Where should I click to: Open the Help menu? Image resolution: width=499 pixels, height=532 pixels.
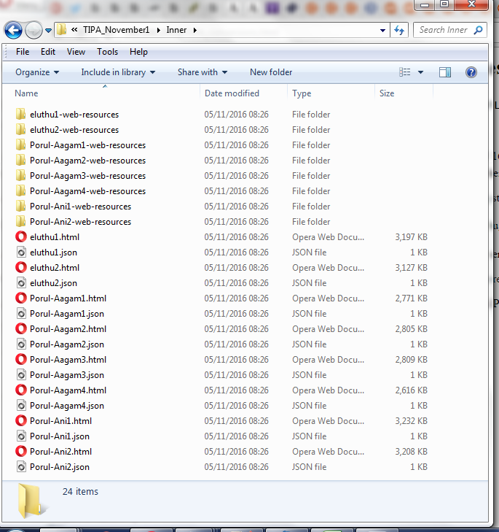pyautogui.click(x=138, y=52)
